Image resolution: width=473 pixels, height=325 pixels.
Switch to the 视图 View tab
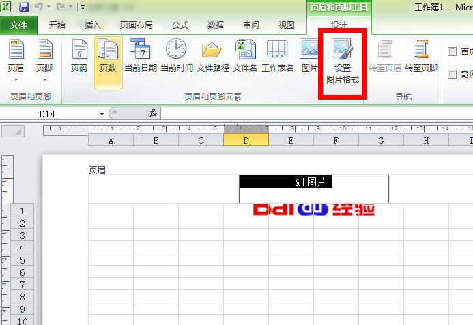286,25
